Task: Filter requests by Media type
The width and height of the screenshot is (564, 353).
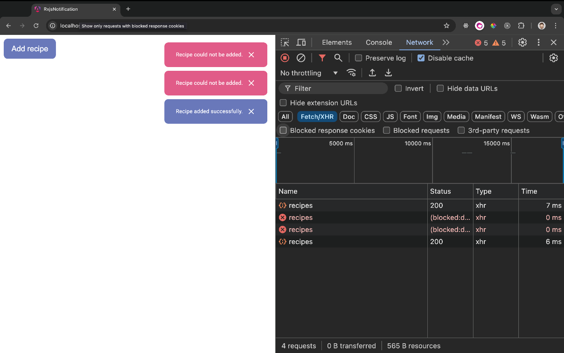Action: (x=456, y=116)
